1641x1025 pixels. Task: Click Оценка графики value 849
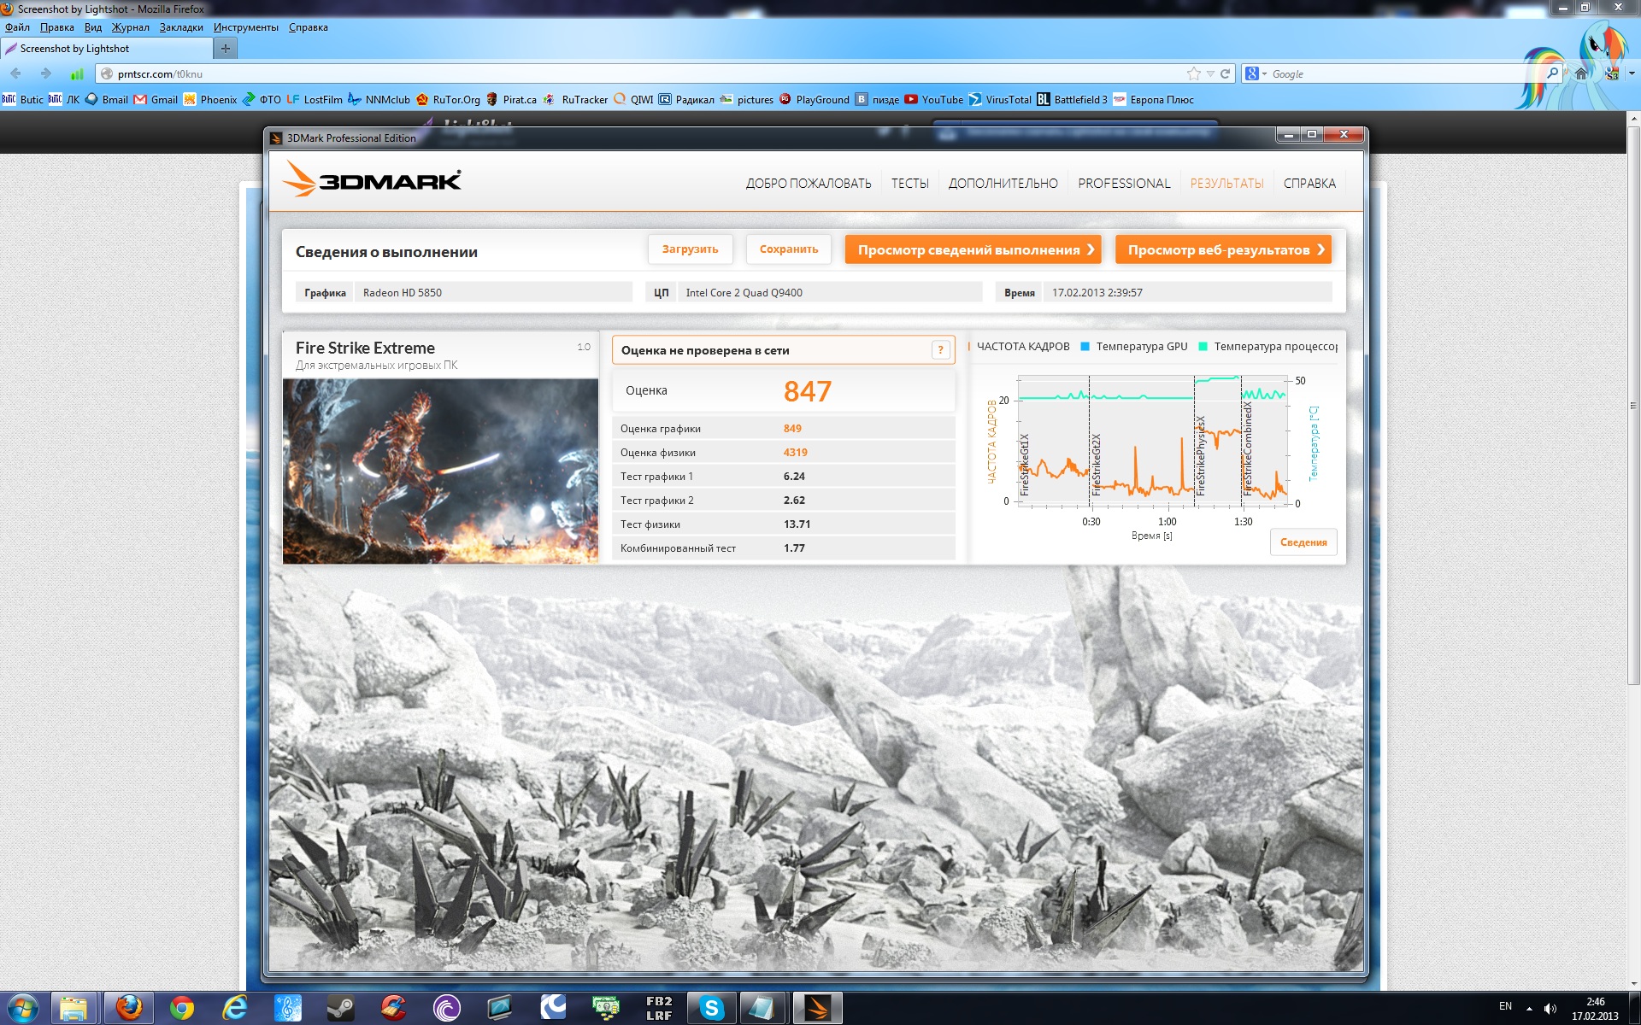tap(792, 429)
